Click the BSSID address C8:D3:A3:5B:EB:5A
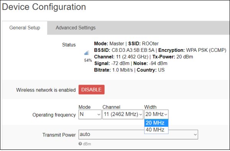 (133, 50)
